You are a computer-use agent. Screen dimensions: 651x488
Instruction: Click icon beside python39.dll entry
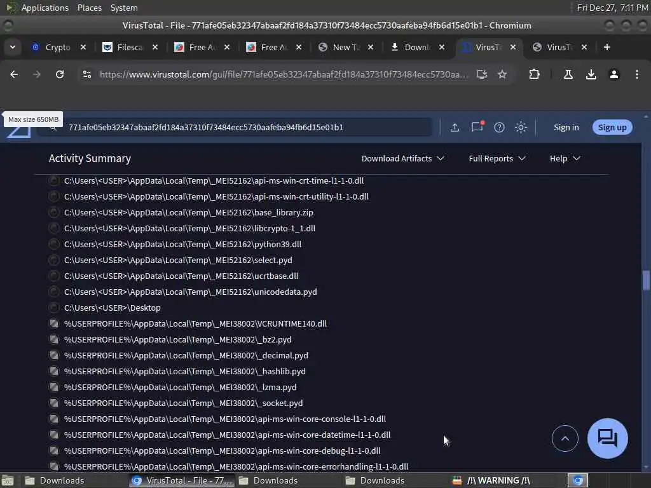[x=53, y=244]
